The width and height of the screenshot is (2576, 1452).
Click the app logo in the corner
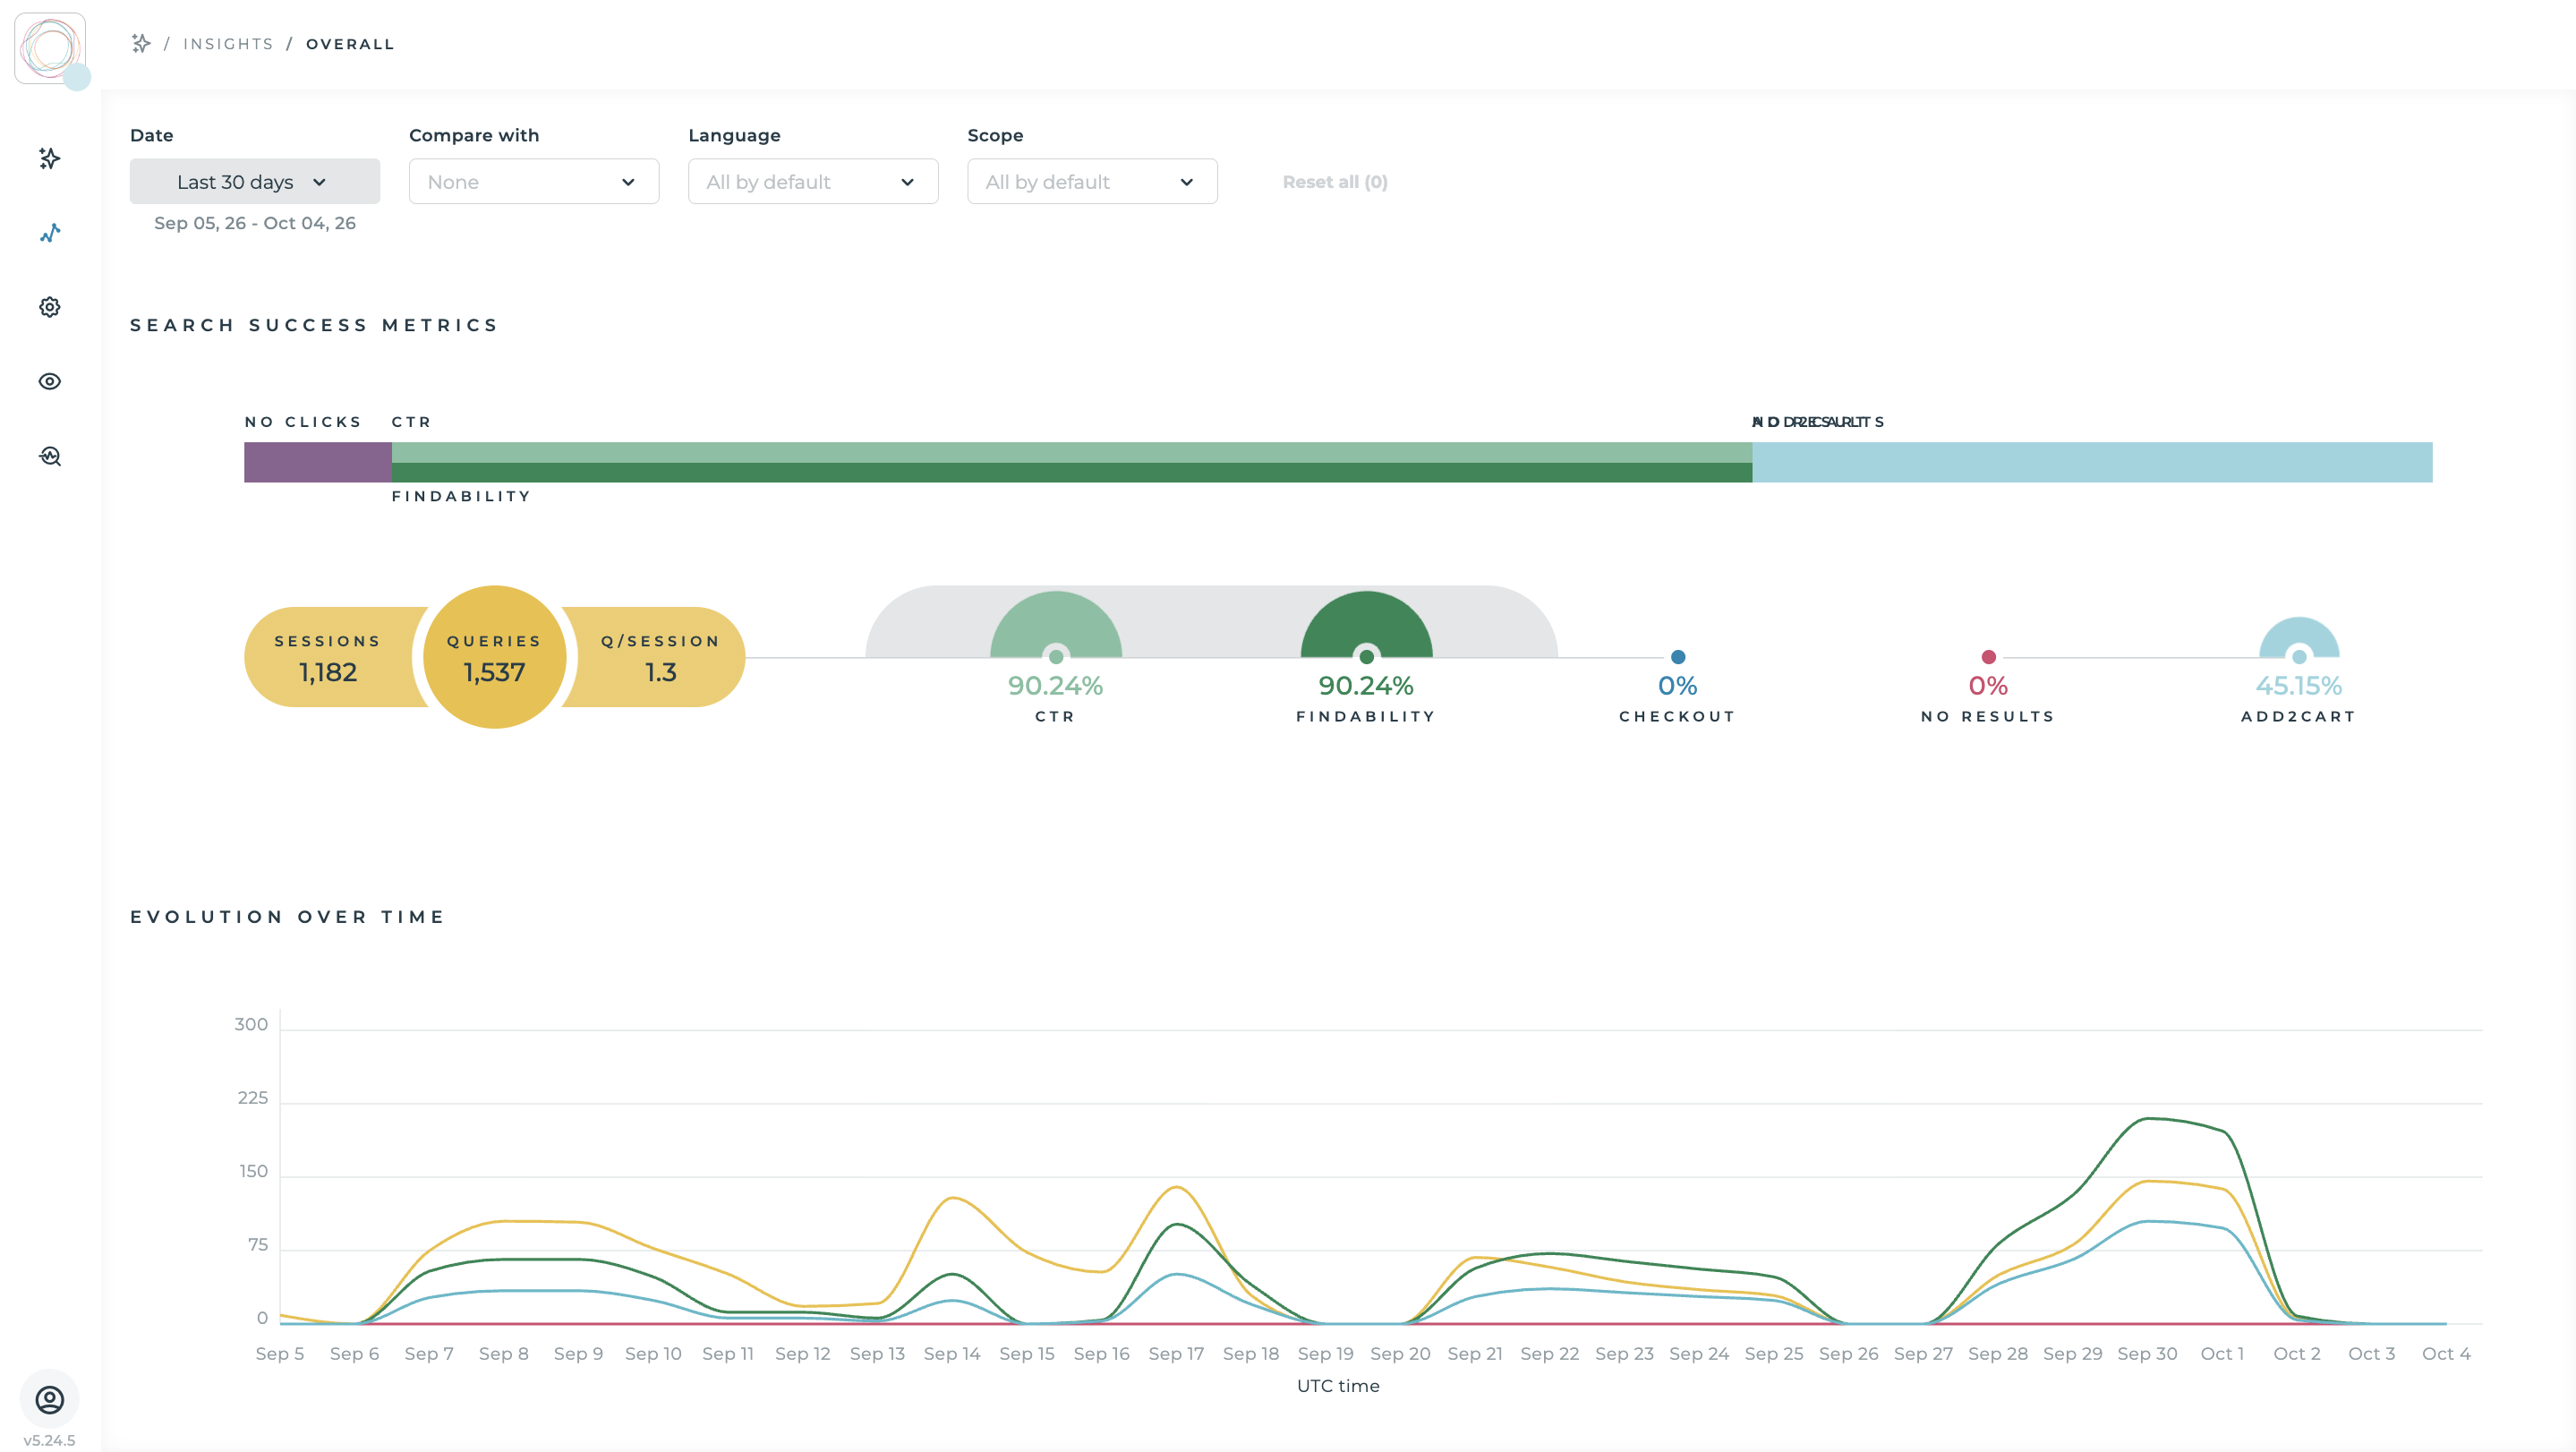[x=50, y=48]
